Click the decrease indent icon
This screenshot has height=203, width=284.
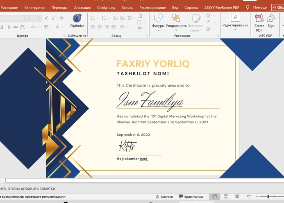coord(116,18)
